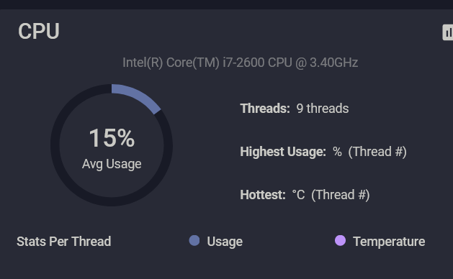Image resolution: width=453 pixels, height=279 pixels.
Task: Click the purple Temperature legend dot
Action: pyautogui.click(x=340, y=241)
